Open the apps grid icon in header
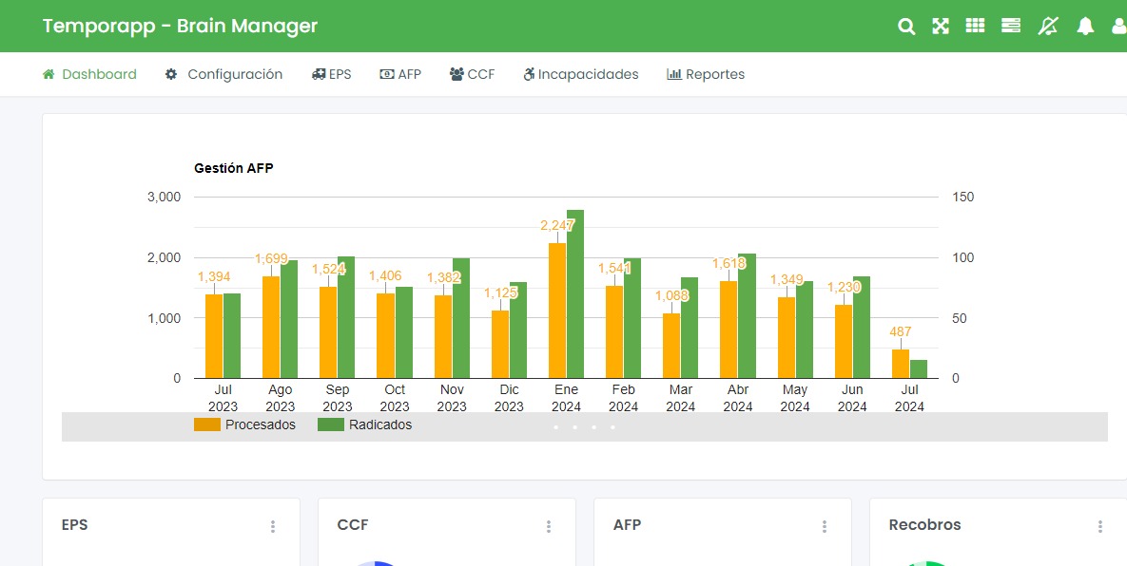Screen dimensions: 1127x566 [x=975, y=26]
